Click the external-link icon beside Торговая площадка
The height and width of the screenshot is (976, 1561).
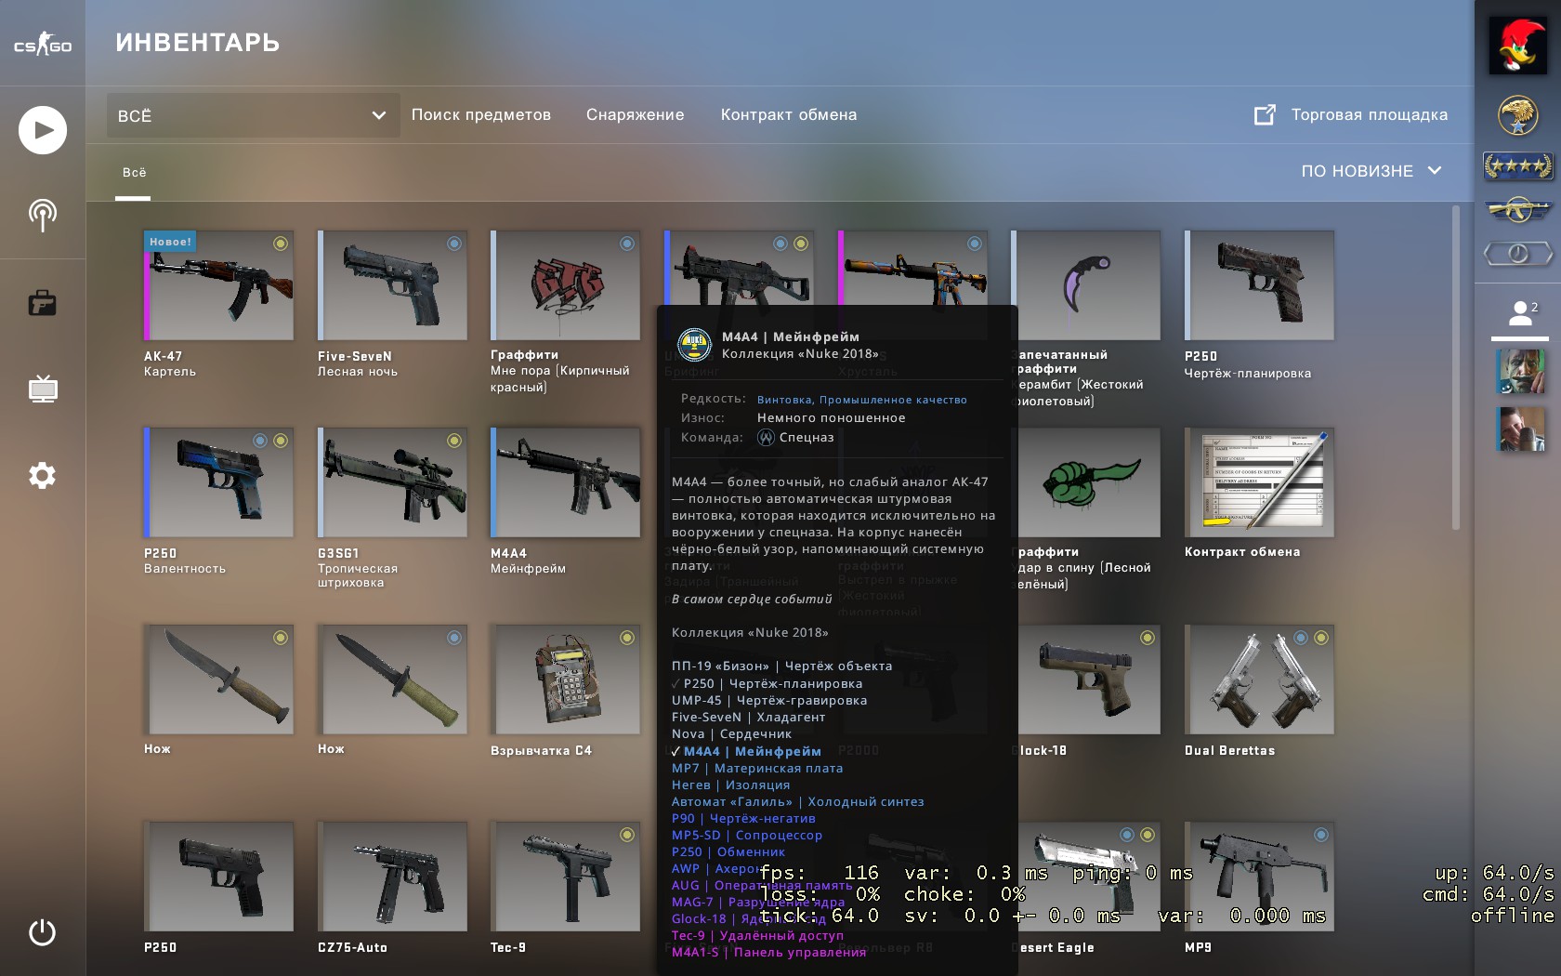pyautogui.click(x=1265, y=114)
